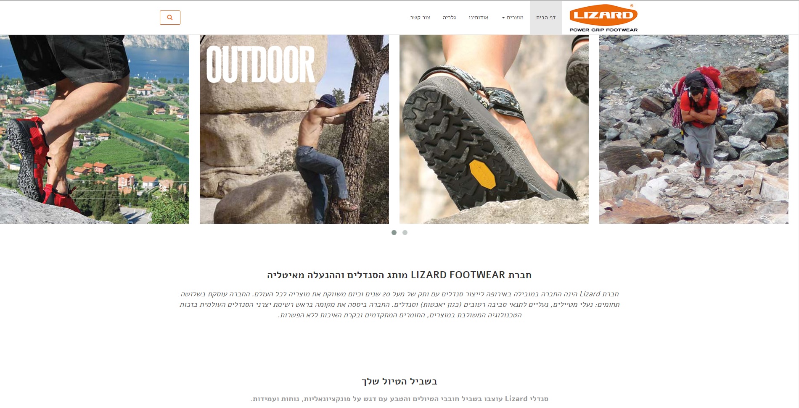This screenshot has width=799, height=408.
Task: Open the דף הבית menu item
Action: [546, 18]
